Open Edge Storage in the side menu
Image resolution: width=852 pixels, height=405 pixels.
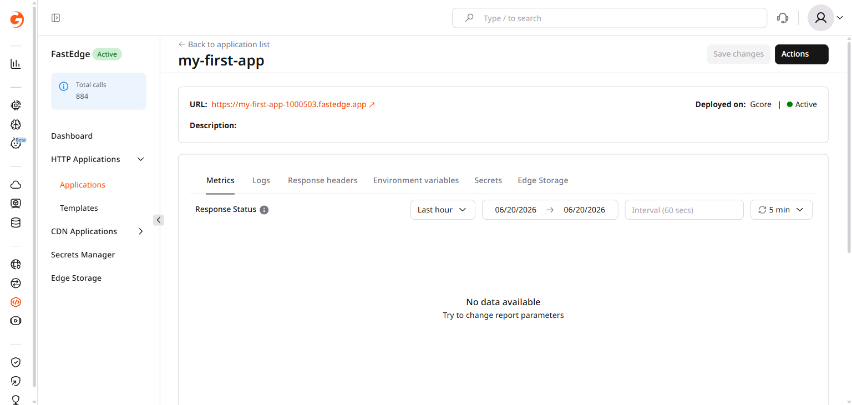pyautogui.click(x=76, y=278)
